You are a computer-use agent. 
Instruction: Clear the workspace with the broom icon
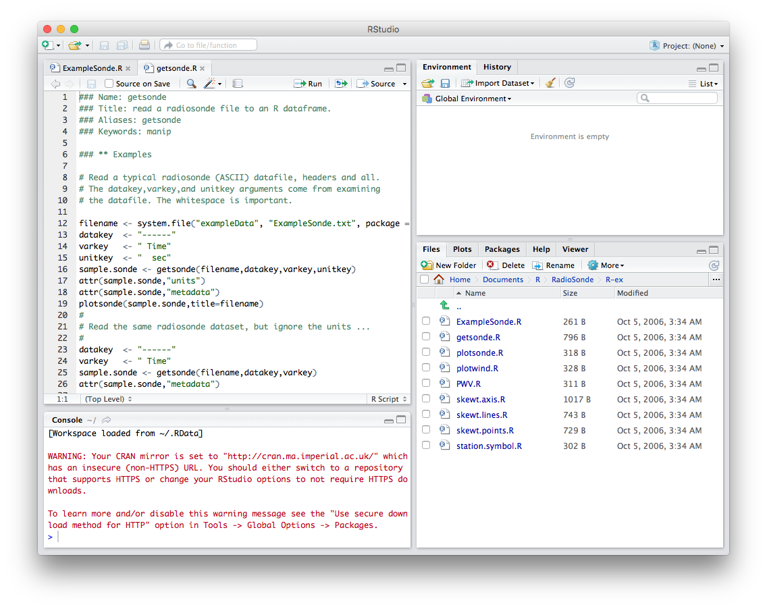click(550, 83)
